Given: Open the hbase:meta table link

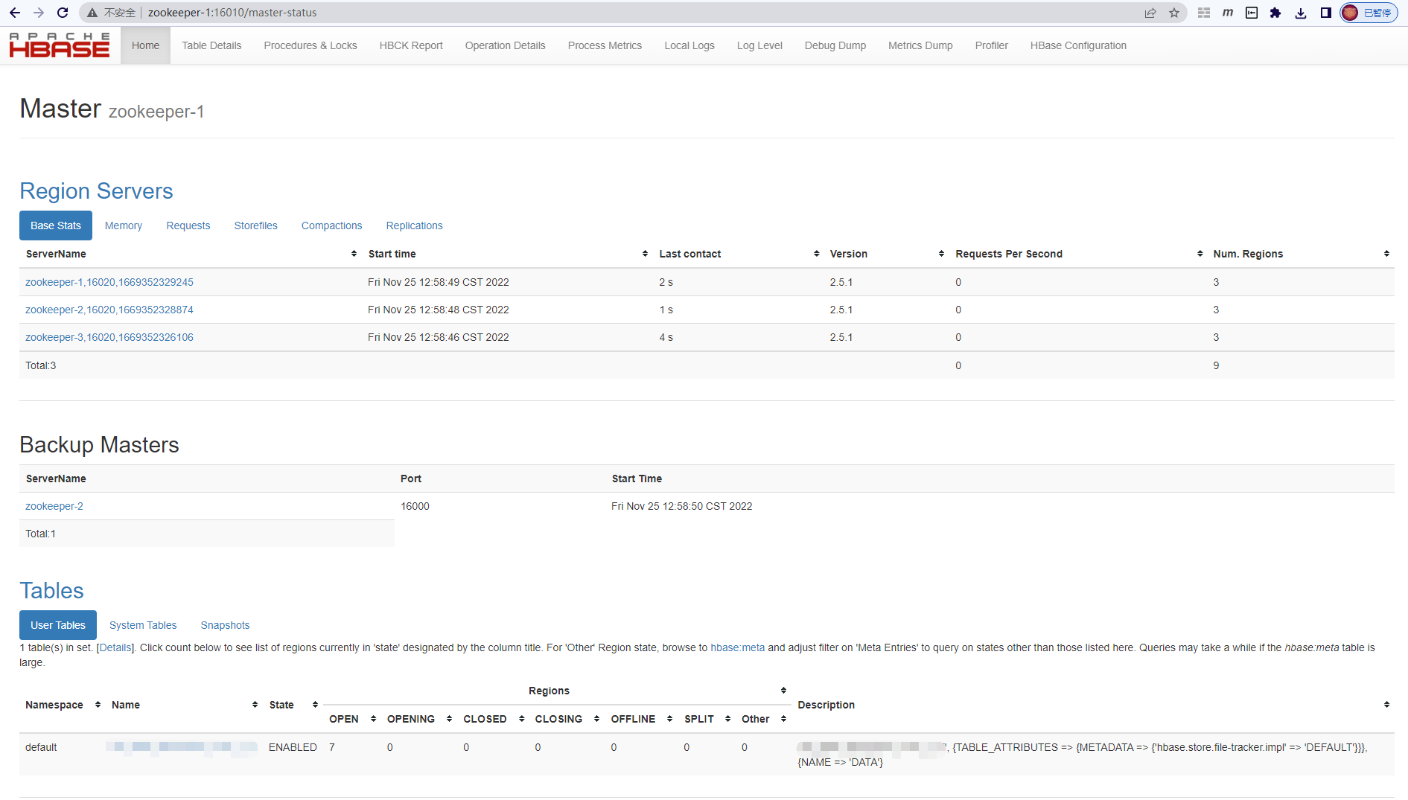Looking at the screenshot, I should 737,647.
